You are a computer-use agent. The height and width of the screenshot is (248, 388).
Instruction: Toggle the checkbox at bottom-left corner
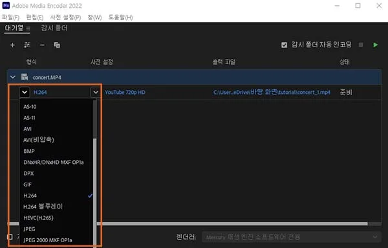10,237
